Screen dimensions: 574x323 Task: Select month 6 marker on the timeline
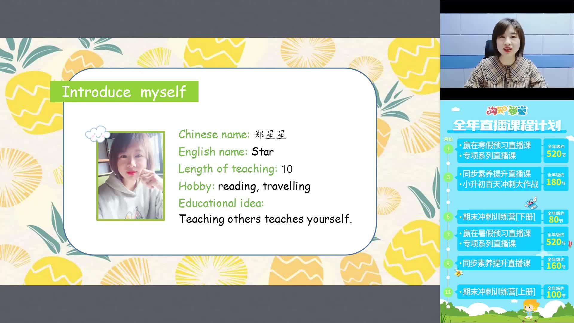click(448, 217)
